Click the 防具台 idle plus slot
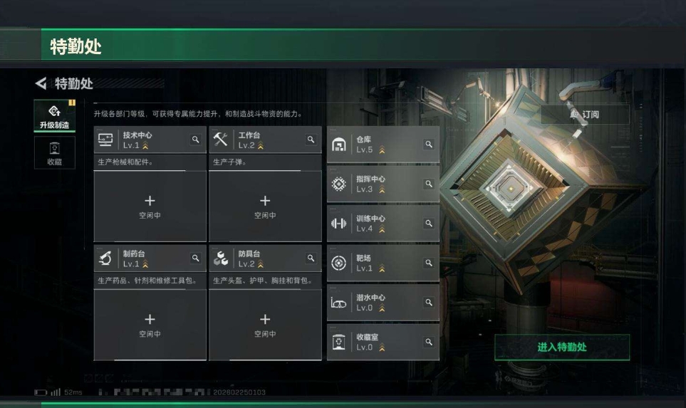This screenshot has height=408, width=686. tap(265, 325)
